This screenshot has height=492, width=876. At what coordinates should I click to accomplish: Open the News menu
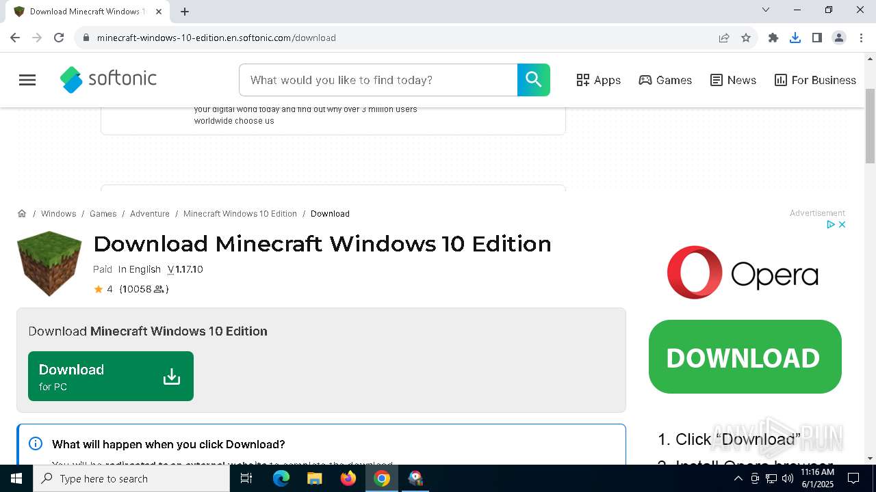pyautogui.click(x=733, y=80)
